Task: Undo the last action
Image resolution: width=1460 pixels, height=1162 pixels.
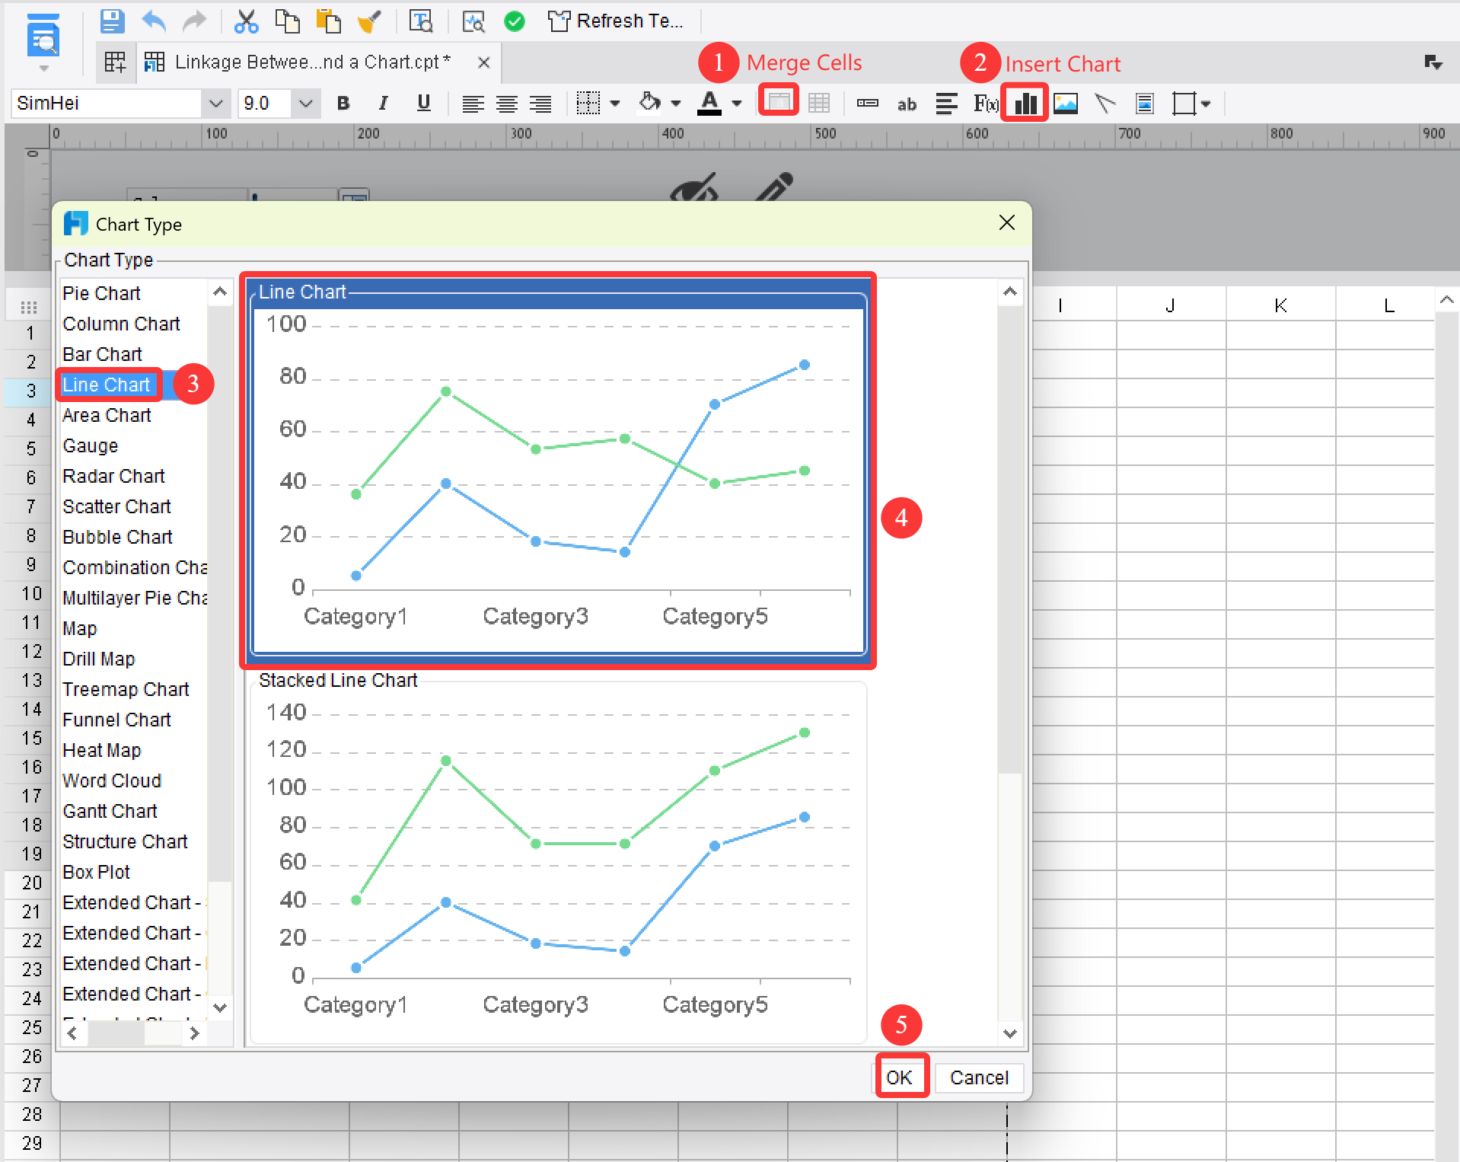Action: tap(153, 21)
